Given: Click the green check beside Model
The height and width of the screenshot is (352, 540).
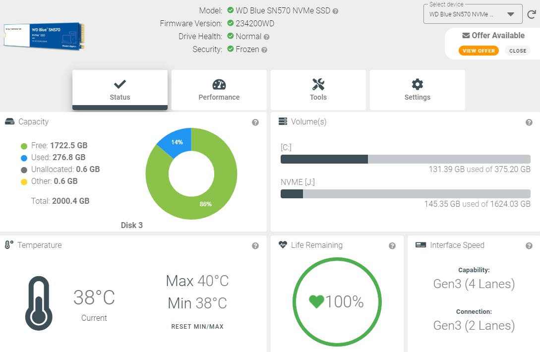Looking at the screenshot, I should [x=231, y=10].
